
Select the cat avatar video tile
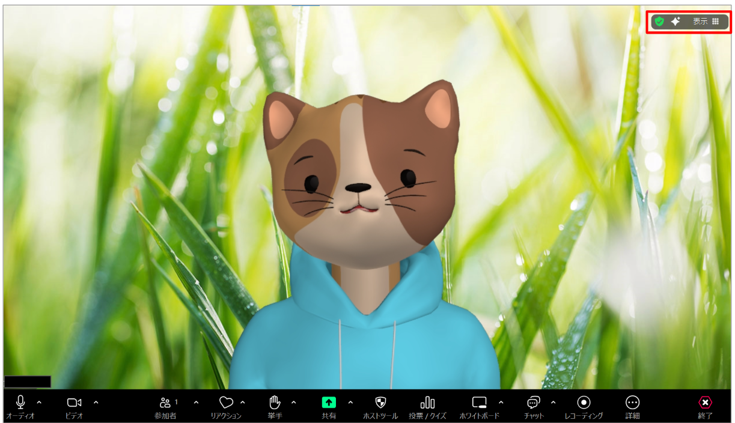click(368, 197)
